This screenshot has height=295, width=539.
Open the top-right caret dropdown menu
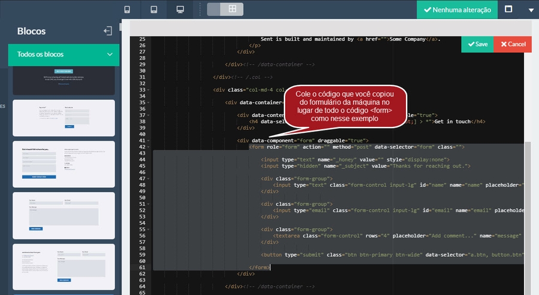click(x=531, y=10)
